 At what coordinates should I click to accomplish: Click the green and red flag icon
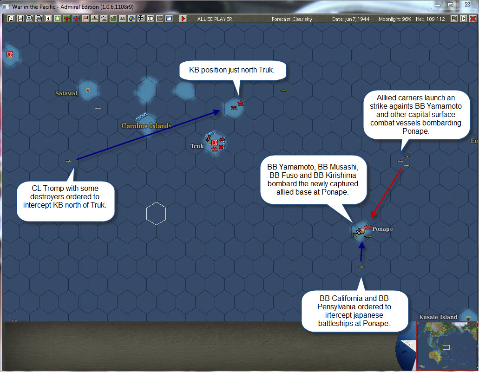tap(454, 19)
